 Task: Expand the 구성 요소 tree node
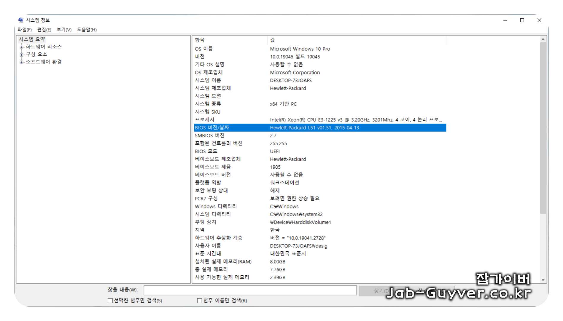[21, 54]
